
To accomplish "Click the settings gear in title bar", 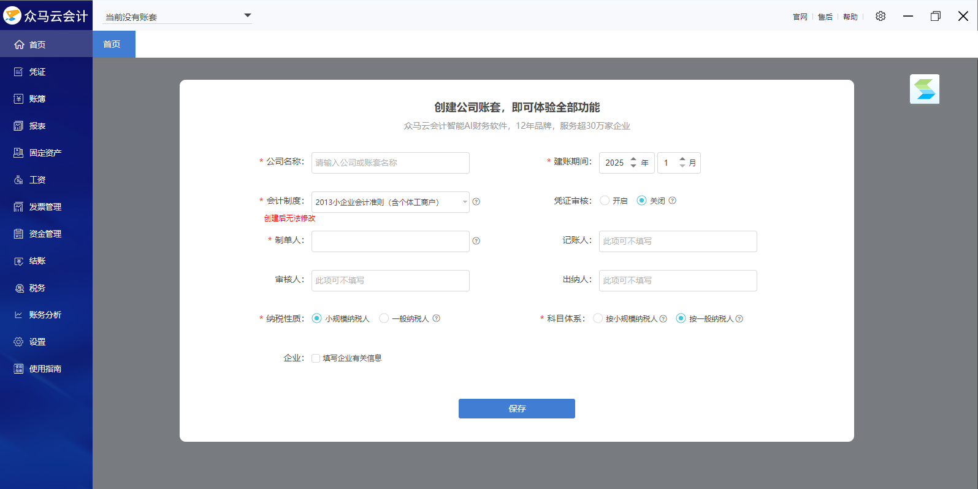I will click(x=881, y=16).
